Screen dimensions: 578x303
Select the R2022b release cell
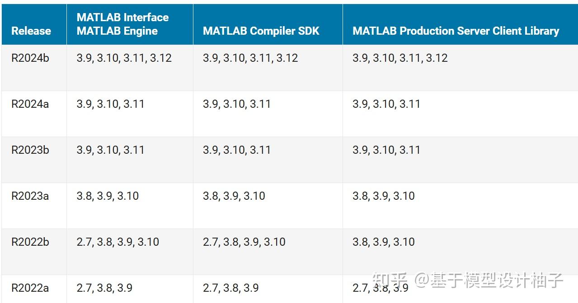[x=30, y=242]
